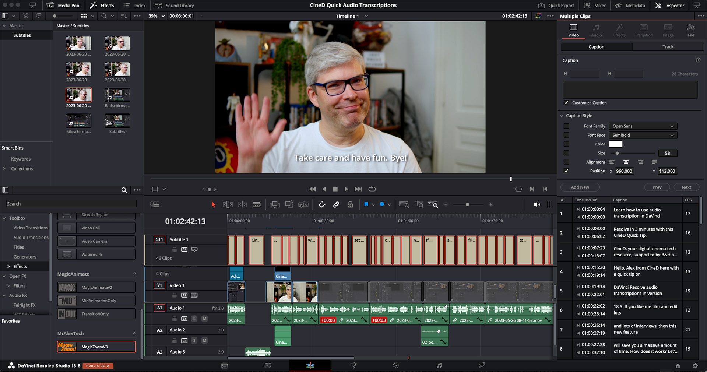The height and width of the screenshot is (372, 707).
Task: Open the Metadata panel
Action: pyautogui.click(x=630, y=6)
